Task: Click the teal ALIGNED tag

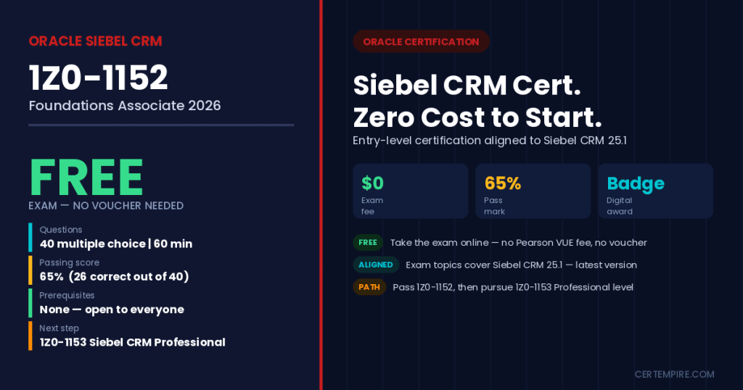Action: (x=376, y=265)
